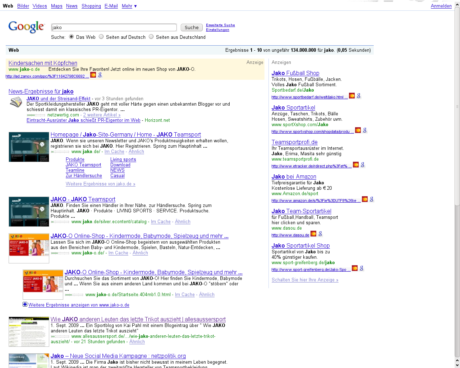Viewport: 460px width, 368px height.
Task: Click the thumbnail beside "JAKO - JAKO Teamsport"
Action: click(x=29, y=212)
